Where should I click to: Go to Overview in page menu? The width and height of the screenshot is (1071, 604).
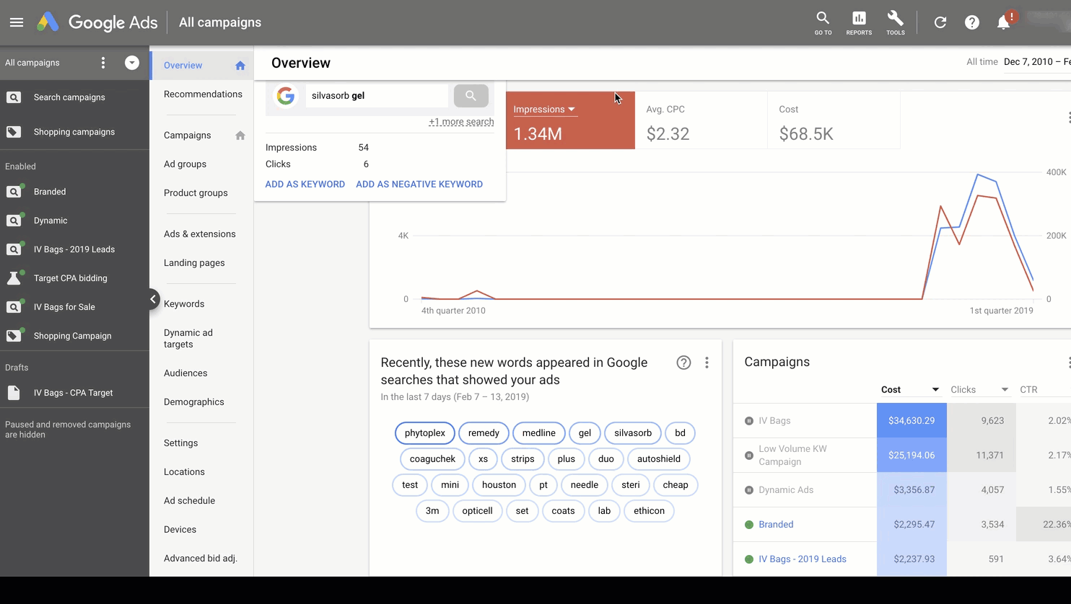(x=183, y=66)
